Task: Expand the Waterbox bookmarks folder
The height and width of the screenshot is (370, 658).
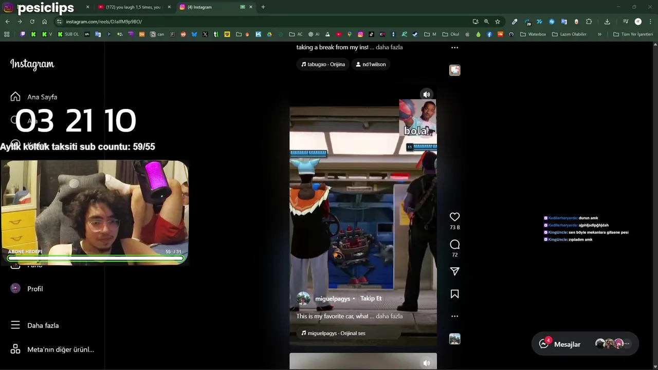Action: (533, 34)
